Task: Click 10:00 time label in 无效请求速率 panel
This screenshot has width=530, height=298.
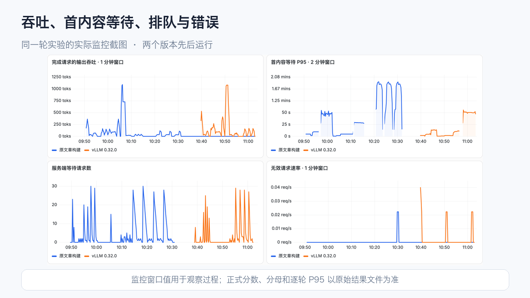Action: [x=328, y=247]
